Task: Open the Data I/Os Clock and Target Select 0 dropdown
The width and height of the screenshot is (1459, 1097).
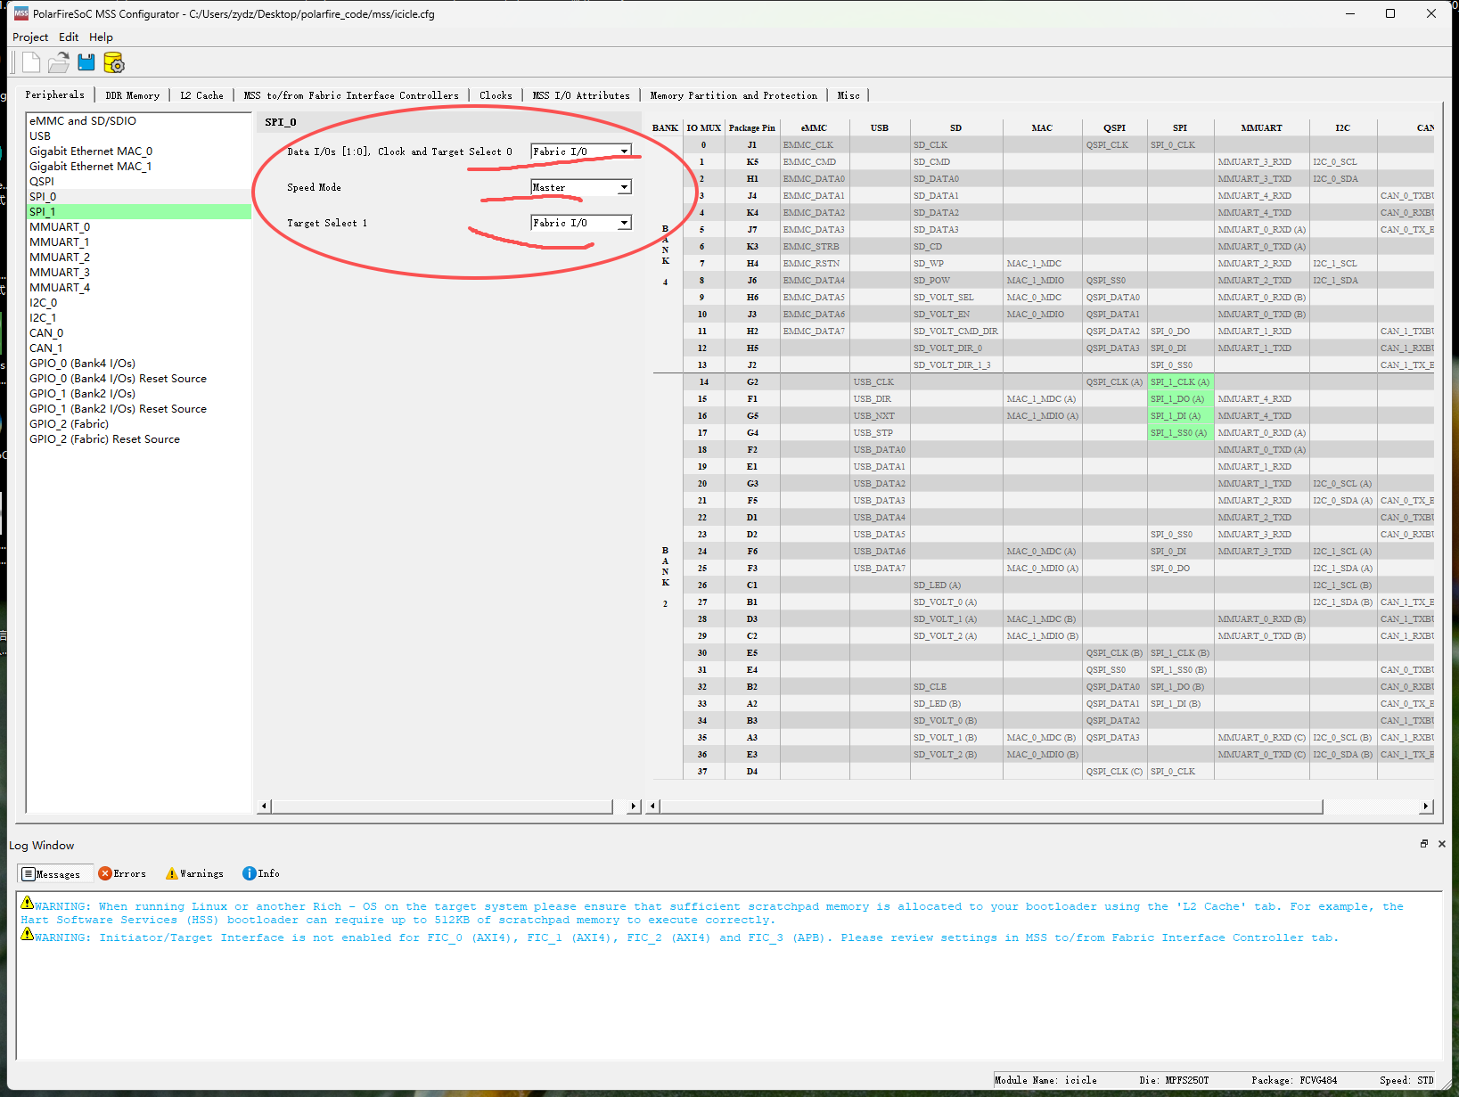Action: point(581,151)
